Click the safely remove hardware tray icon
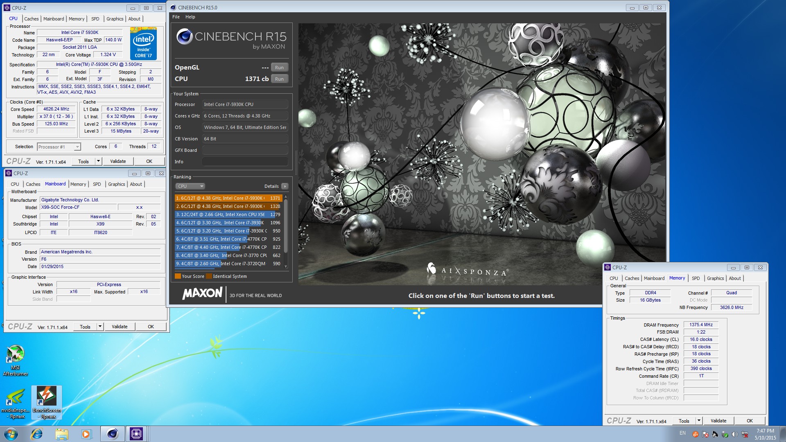 click(x=725, y=434)
